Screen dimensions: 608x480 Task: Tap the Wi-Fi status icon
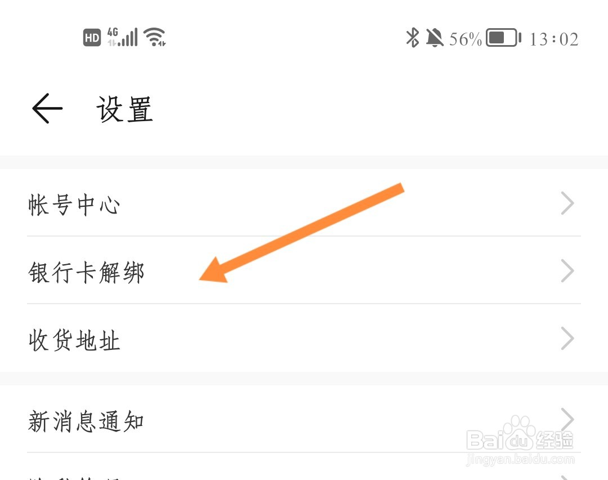click(154, 37)
